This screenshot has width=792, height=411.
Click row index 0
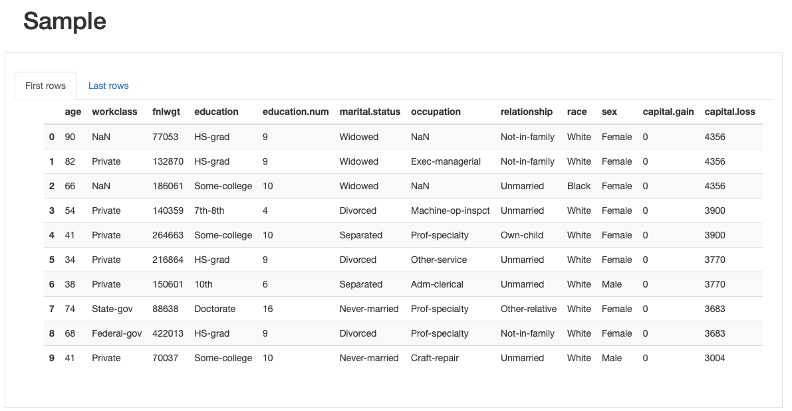pyautogui.click(x=52, y=137)
